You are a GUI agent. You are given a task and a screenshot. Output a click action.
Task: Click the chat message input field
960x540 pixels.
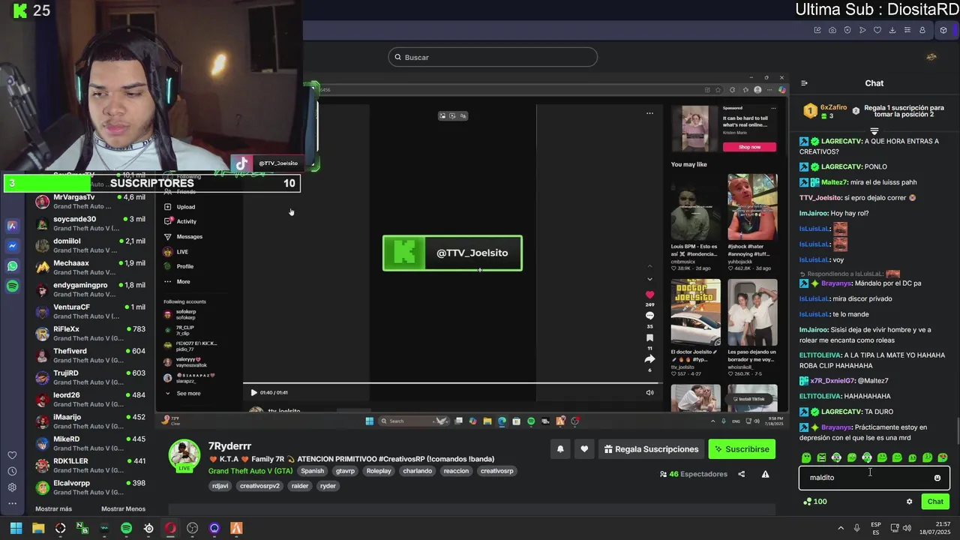pos(874,478)
